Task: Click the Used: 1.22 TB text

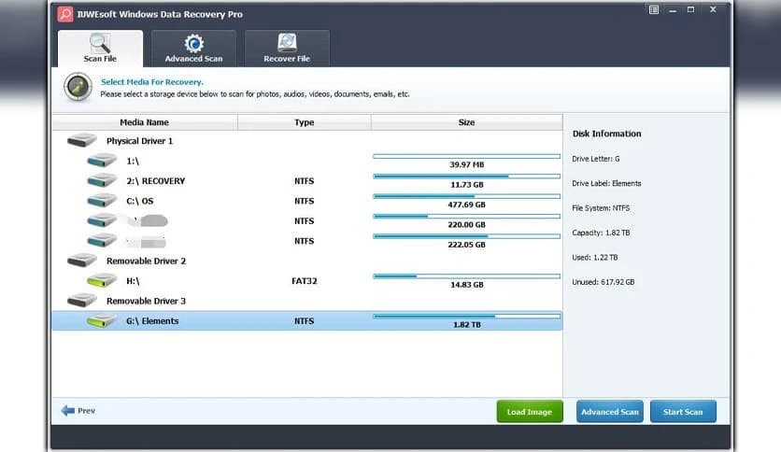Action: click(595, 258)
